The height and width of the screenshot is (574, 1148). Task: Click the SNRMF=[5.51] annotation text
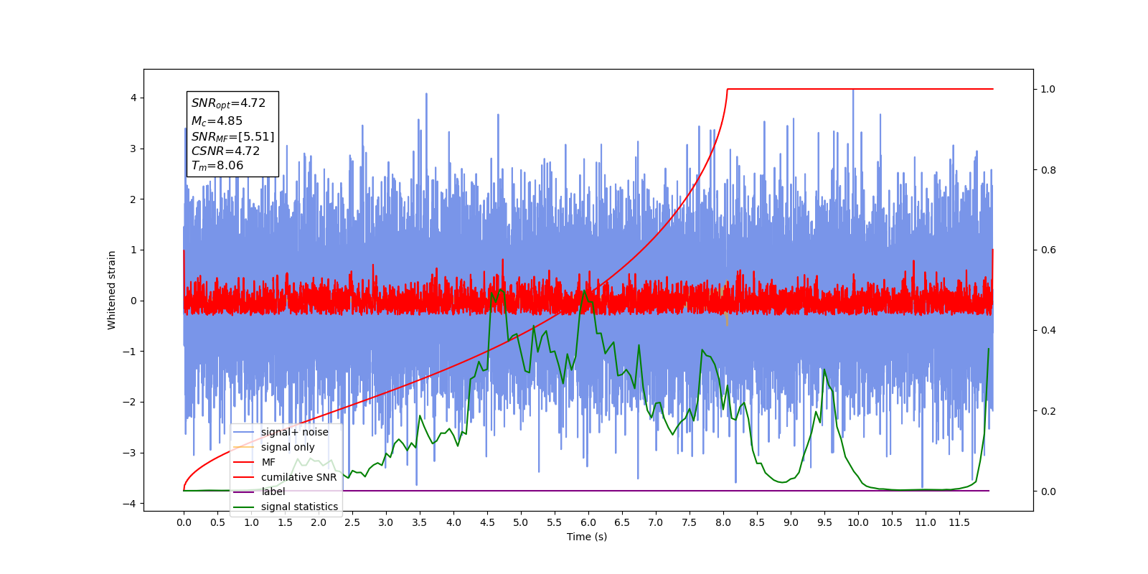[232, 136]
